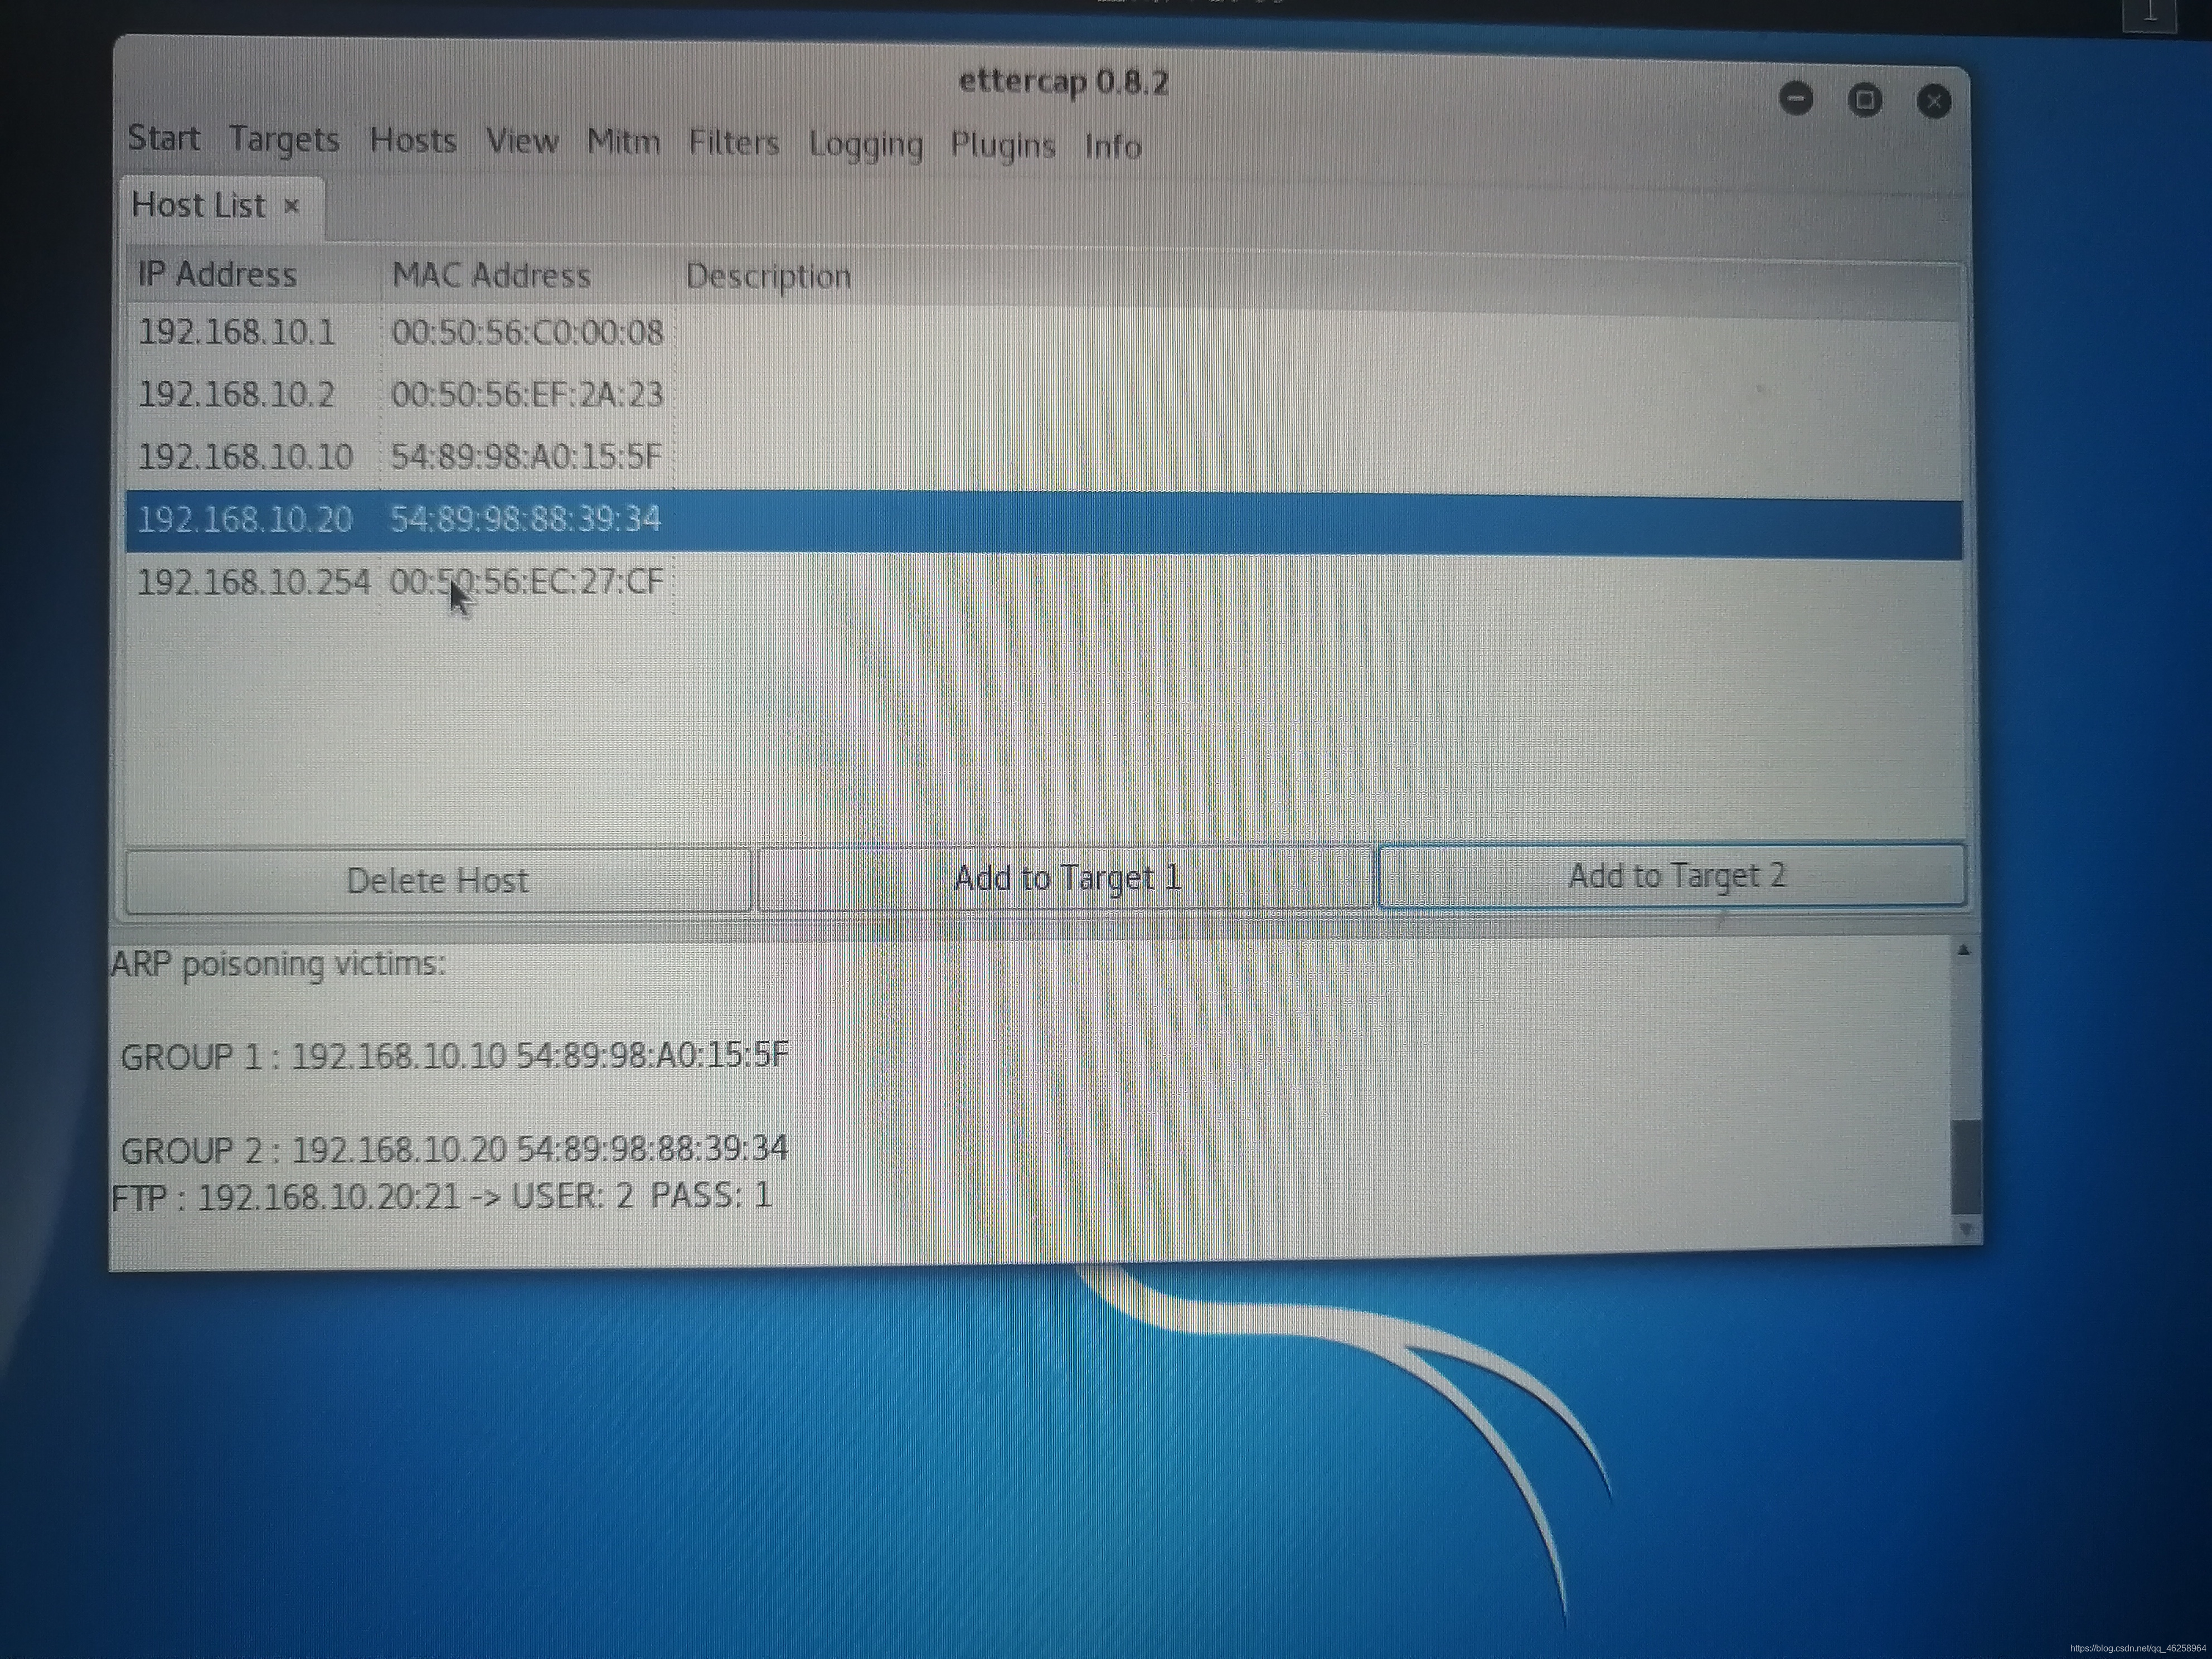Open the Start menu in ettercap

pos(163,137)
